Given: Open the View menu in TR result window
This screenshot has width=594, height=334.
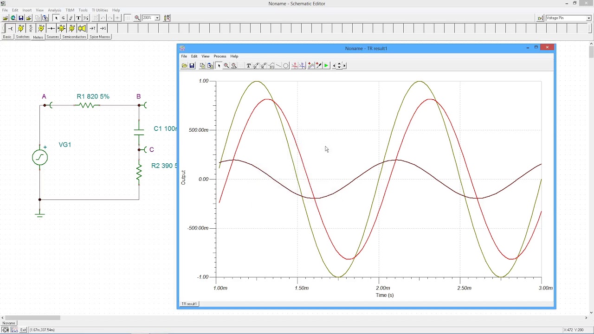Looking at the screenshot, I should tap(205, 56).
